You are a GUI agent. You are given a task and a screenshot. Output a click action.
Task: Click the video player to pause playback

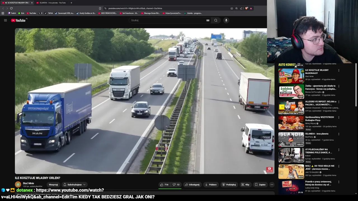tap(144, 101)
